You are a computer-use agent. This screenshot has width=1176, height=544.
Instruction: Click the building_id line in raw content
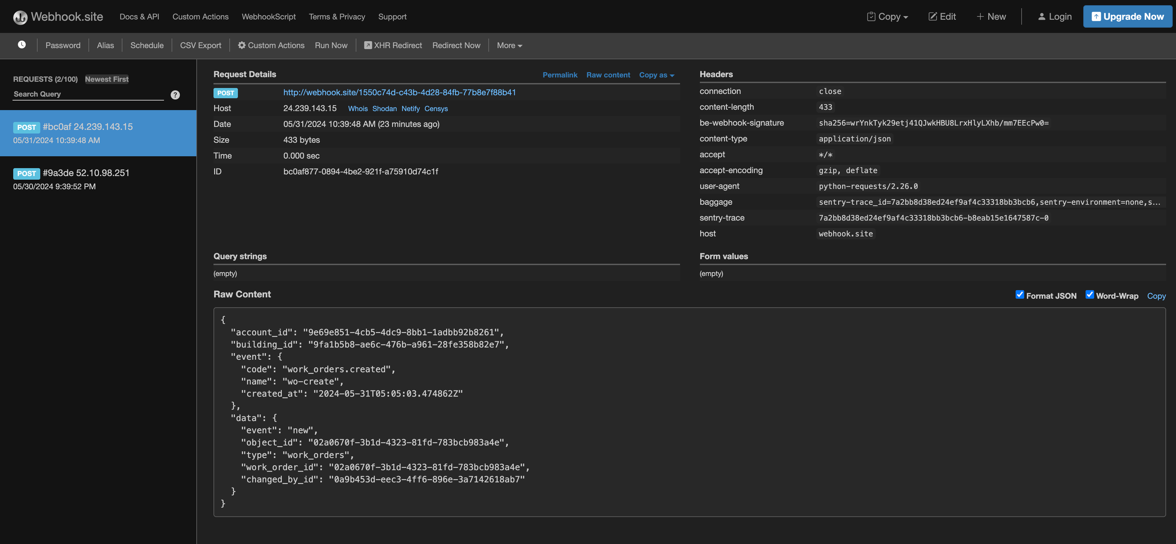click(x=370, y=344)
